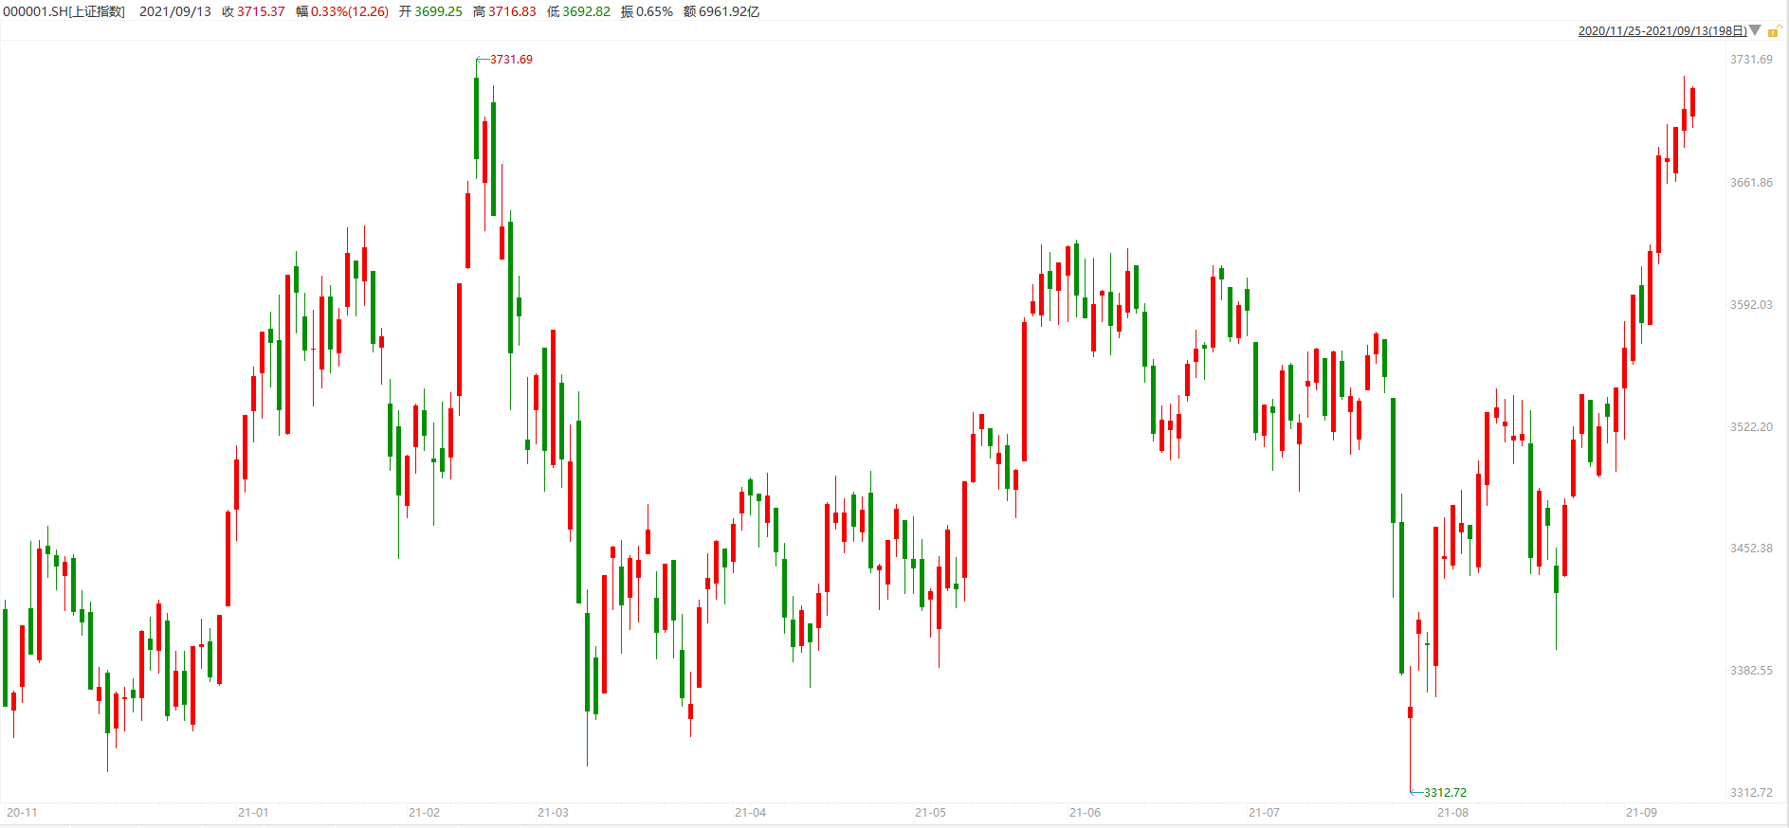This screenshot has width=1789, height=828.
Task: Click the 21-06 label on time axis
Action: pyautogui.click(x=1085, y=813)
